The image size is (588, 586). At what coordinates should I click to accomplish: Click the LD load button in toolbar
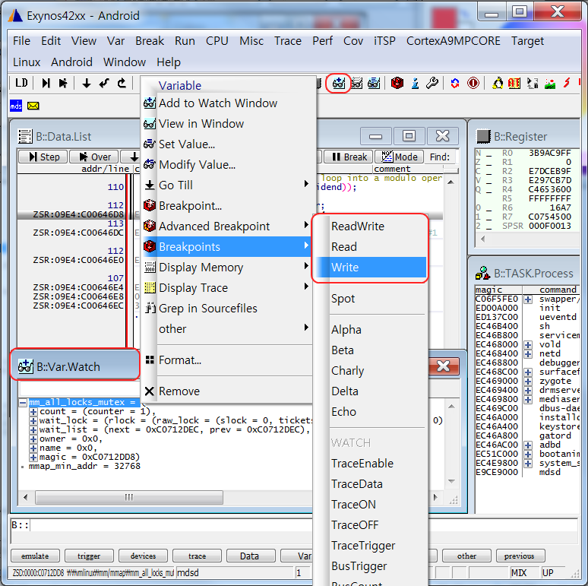[x=22, y=83]
